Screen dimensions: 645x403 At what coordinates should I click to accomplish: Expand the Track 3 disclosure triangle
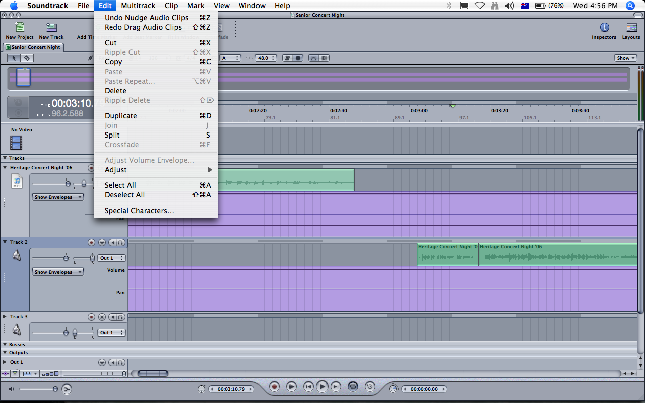tap(5, 317)
